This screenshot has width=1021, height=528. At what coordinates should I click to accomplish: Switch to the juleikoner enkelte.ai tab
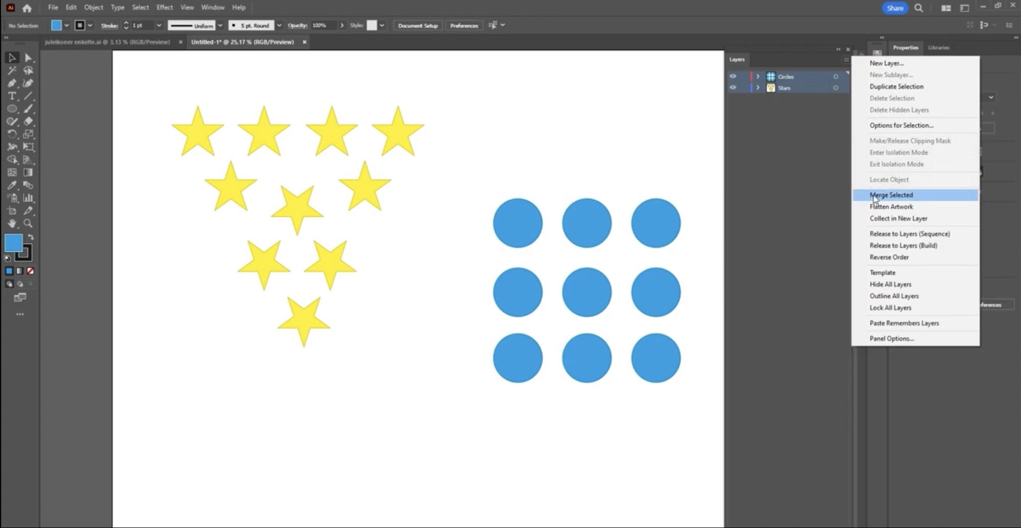107,42
